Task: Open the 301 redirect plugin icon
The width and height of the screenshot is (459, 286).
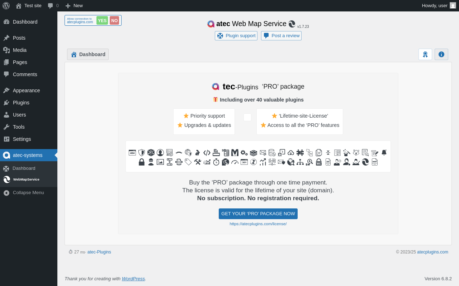Action: point(244,162)
